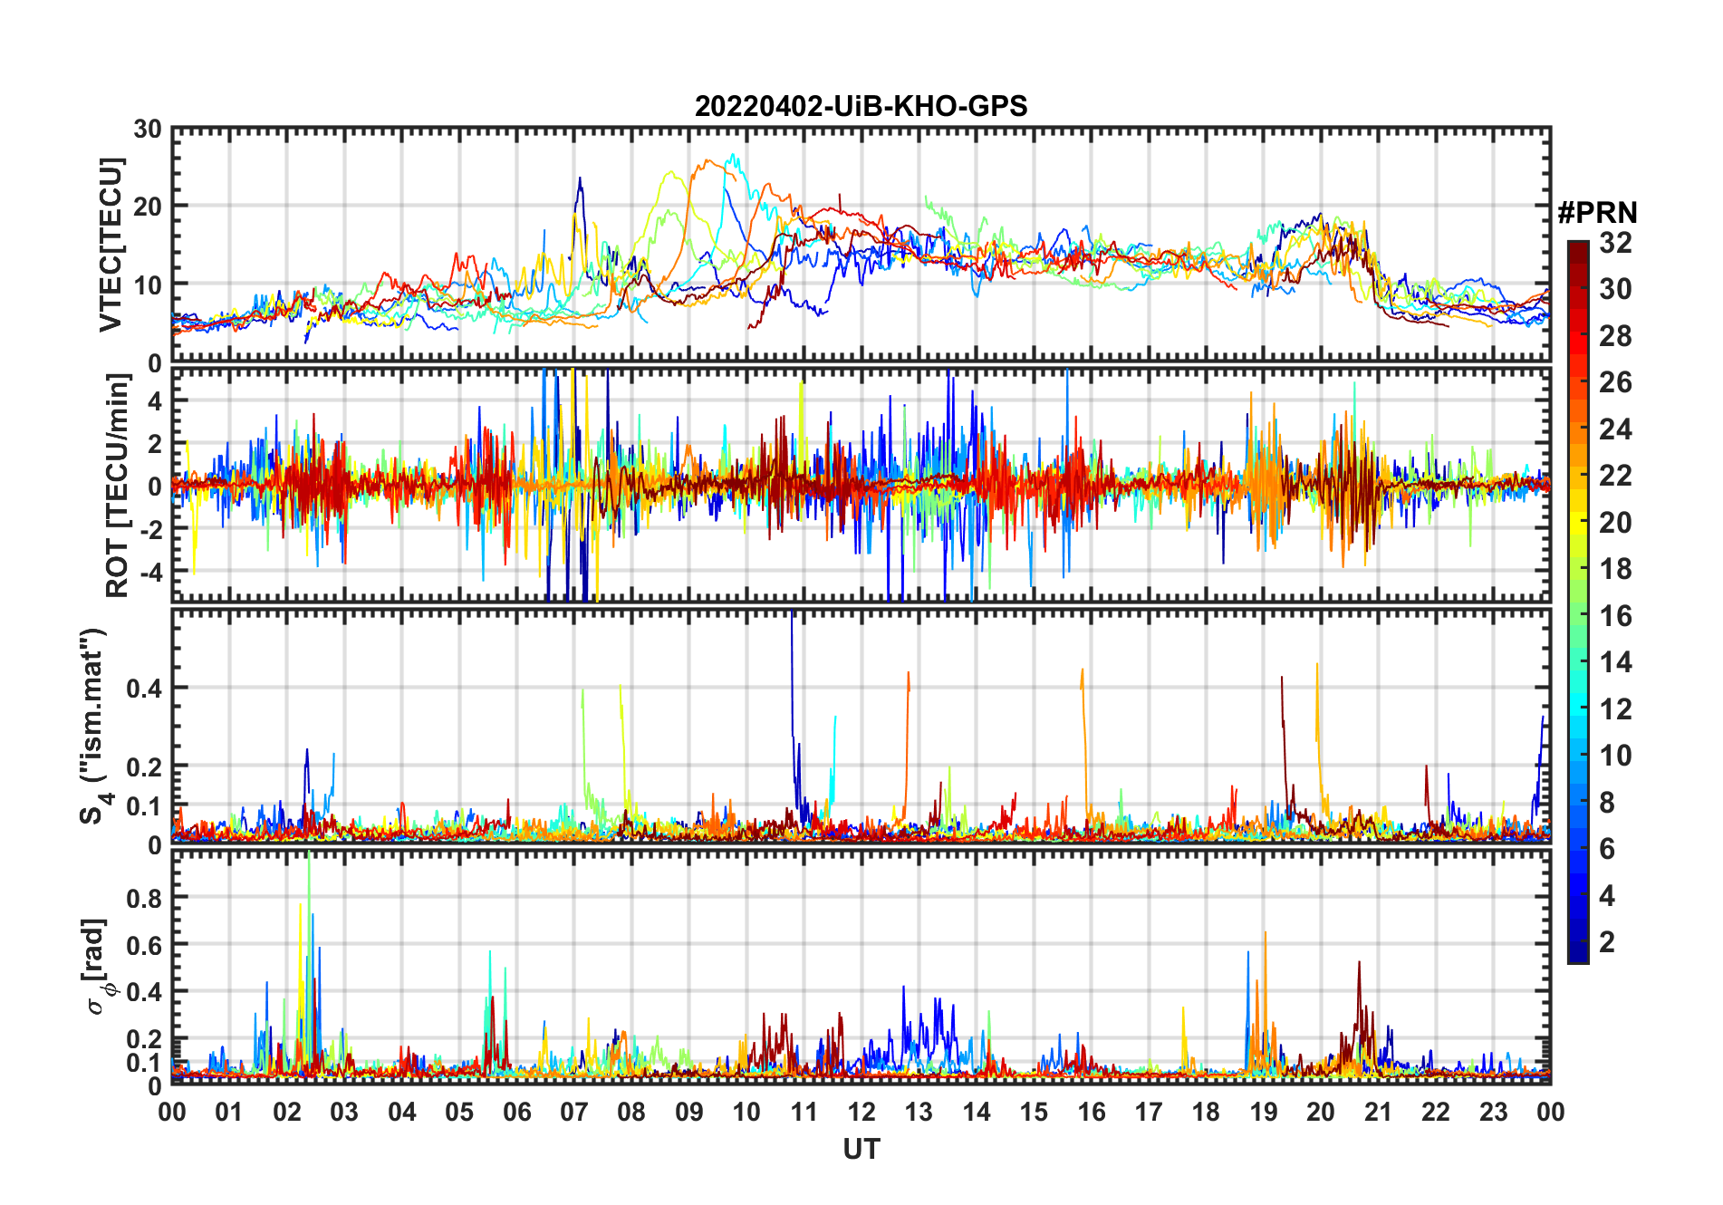Select the "12" label on the PRN colorbar
This screenshot has width=1723, height=1205.
pyautogui.click(x=1615, y=709)
